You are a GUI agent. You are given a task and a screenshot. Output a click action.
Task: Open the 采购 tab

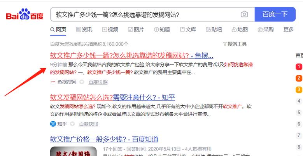266,30
